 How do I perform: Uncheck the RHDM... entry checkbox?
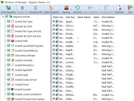tap(54, 94)
